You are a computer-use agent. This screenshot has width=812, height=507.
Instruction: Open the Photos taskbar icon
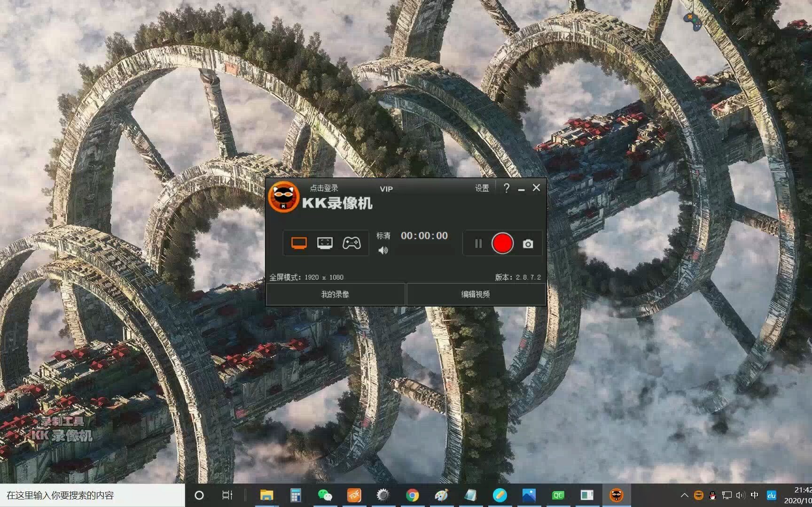[529, 495]
